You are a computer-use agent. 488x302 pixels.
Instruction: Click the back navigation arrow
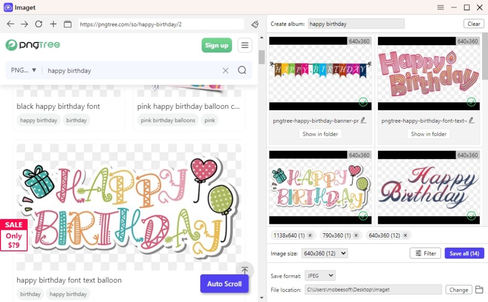coord(10,23)
